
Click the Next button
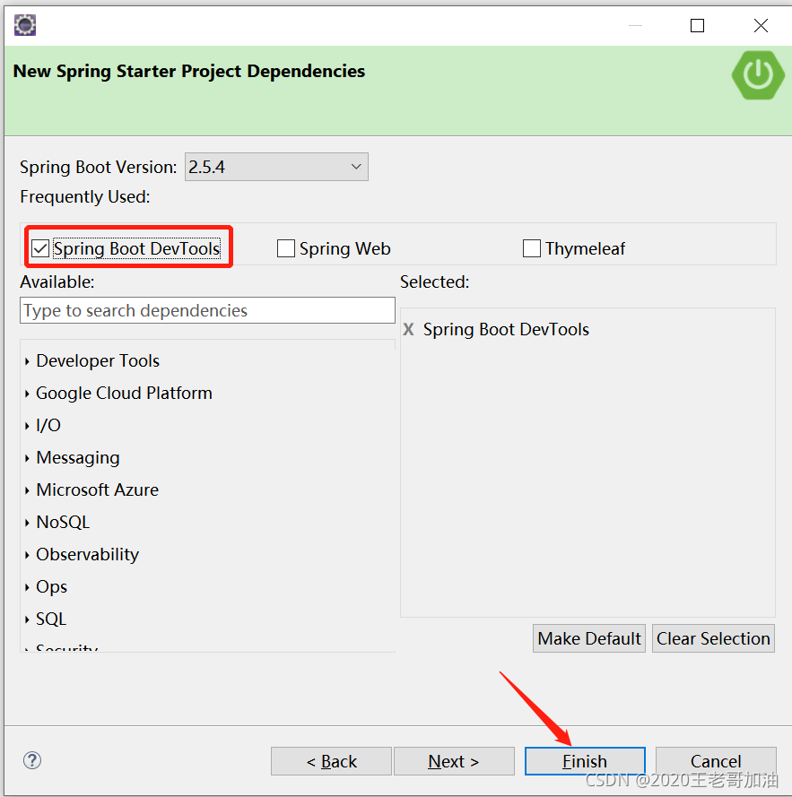pyautogui.click(x=454, y=761)
